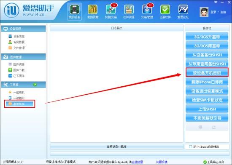232x165 pixels.
Task: Click the 日志输出 panel header
Action: (x=116, y=28)
